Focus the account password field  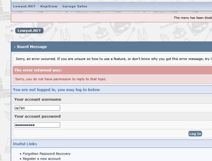[37, 125]
